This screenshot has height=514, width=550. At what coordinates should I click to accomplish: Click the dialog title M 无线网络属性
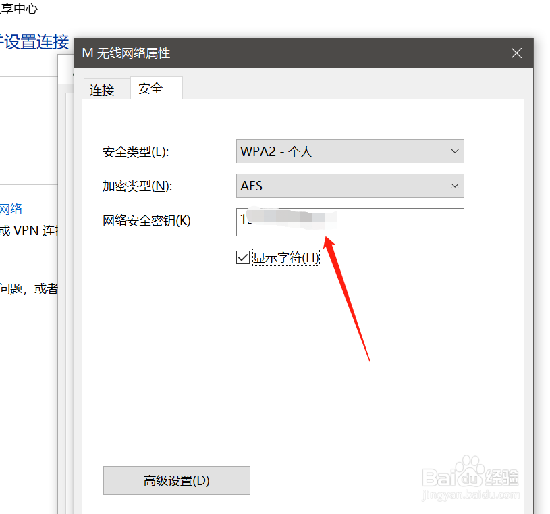[126, 53]
